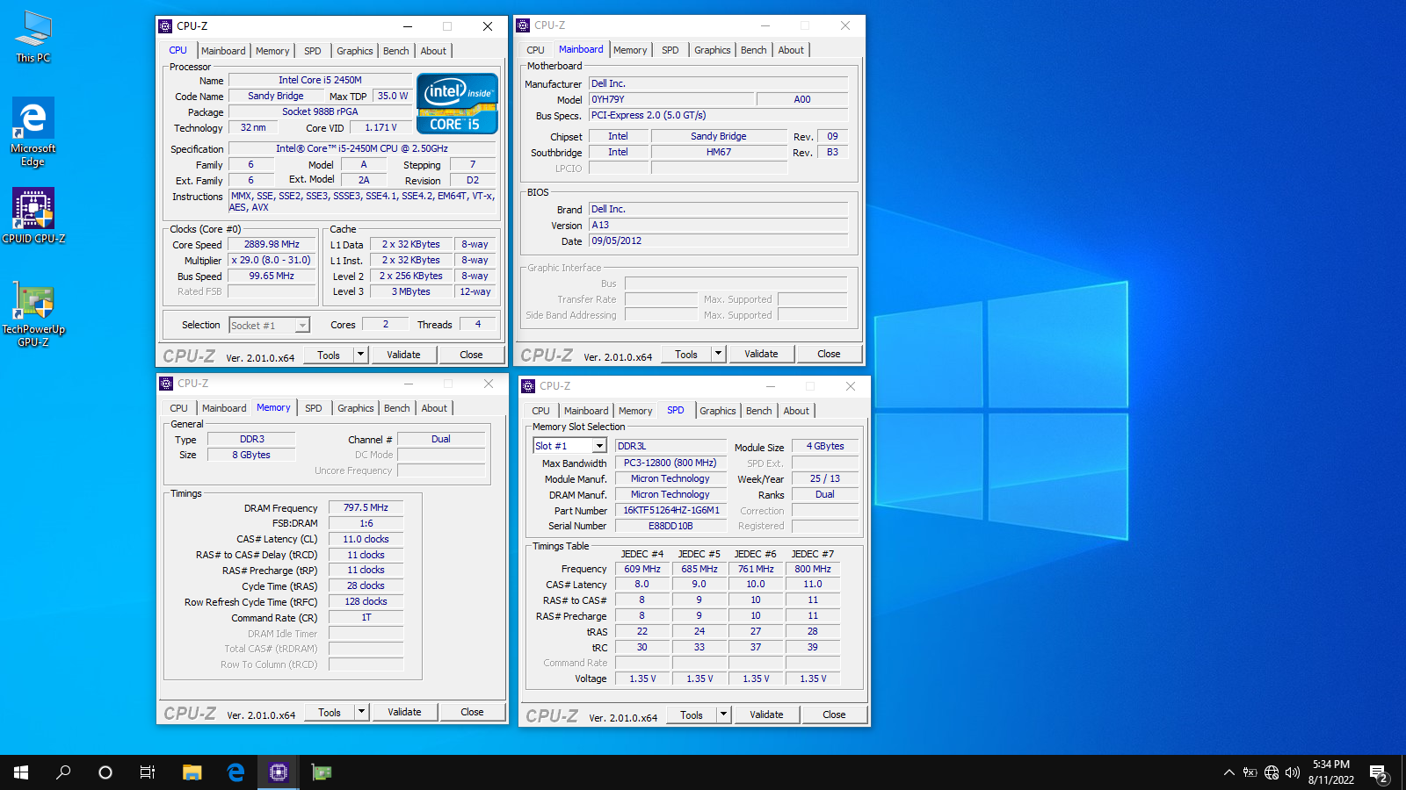Open File Explorer from the taskbar

[x=192, y=772]
